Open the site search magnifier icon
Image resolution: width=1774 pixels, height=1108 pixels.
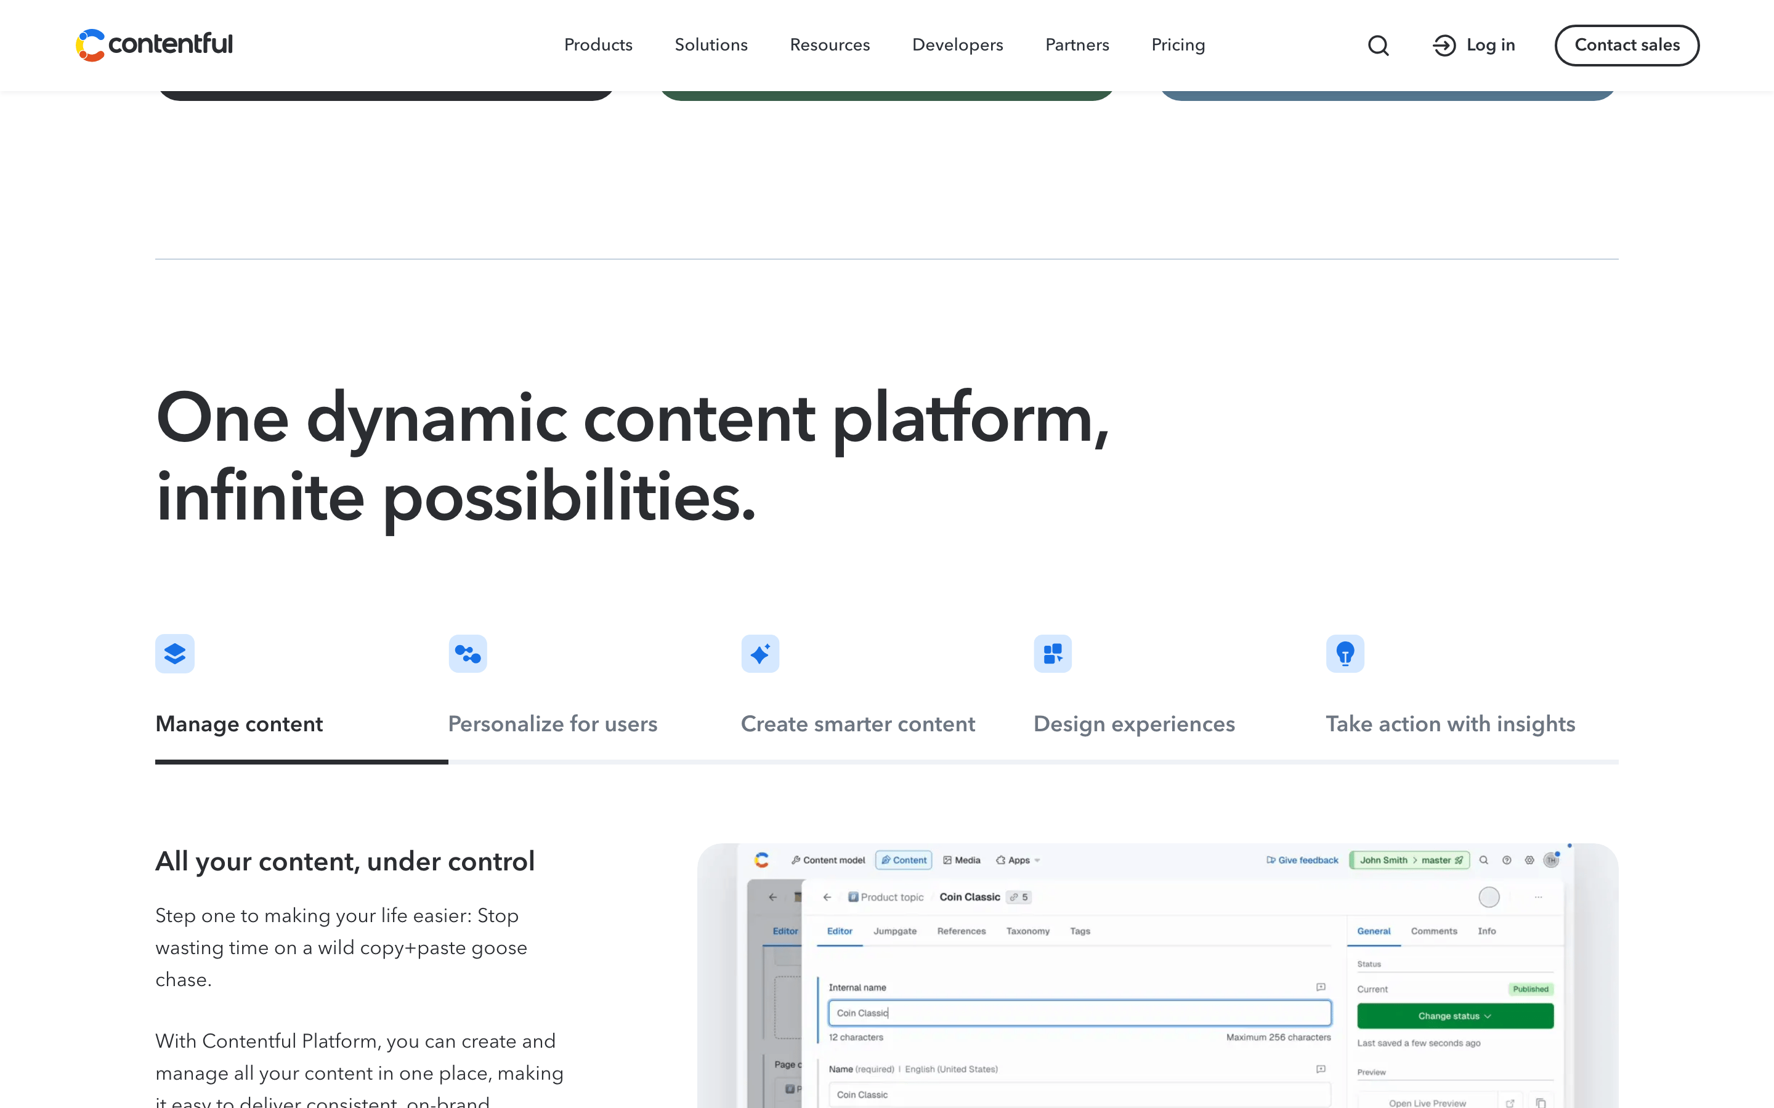(x=1378, y=46)
